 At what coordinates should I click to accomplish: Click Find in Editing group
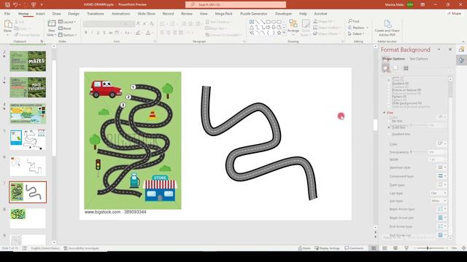point(354,21)
